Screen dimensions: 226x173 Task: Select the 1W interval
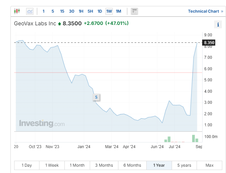109,11
